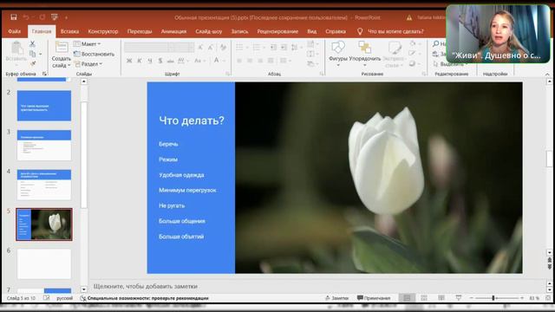The image size is (555, 312).
Task: Toggle bulleted list
Action: (239, 47)
